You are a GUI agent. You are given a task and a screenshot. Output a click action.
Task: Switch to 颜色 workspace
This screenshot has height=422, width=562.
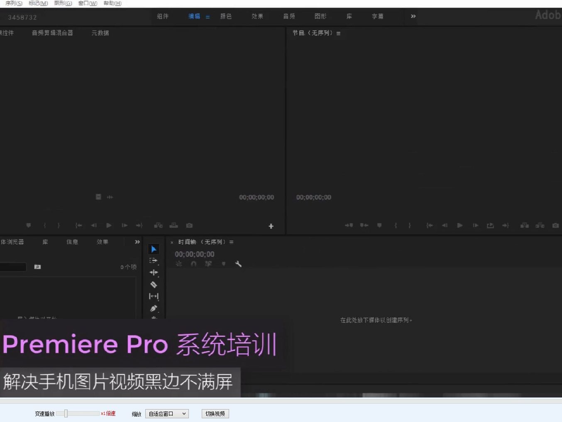pyautogui.click(x=226, y=16)
